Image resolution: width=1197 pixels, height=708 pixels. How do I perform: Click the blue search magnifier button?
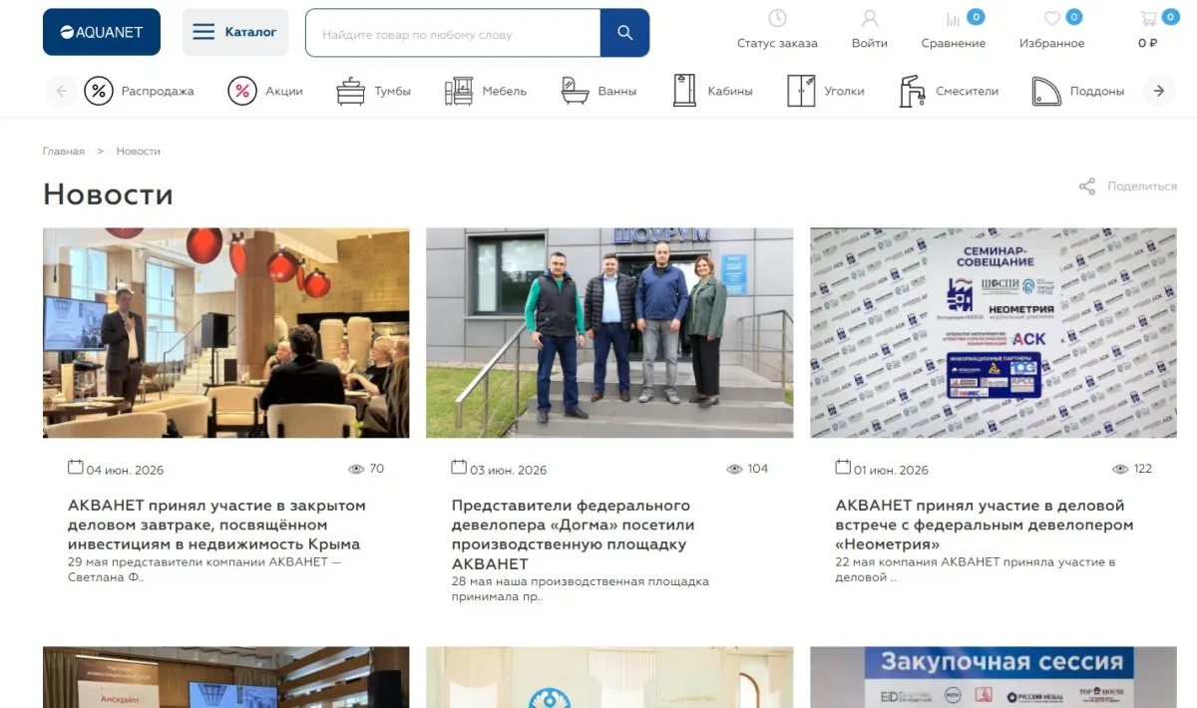624,33
